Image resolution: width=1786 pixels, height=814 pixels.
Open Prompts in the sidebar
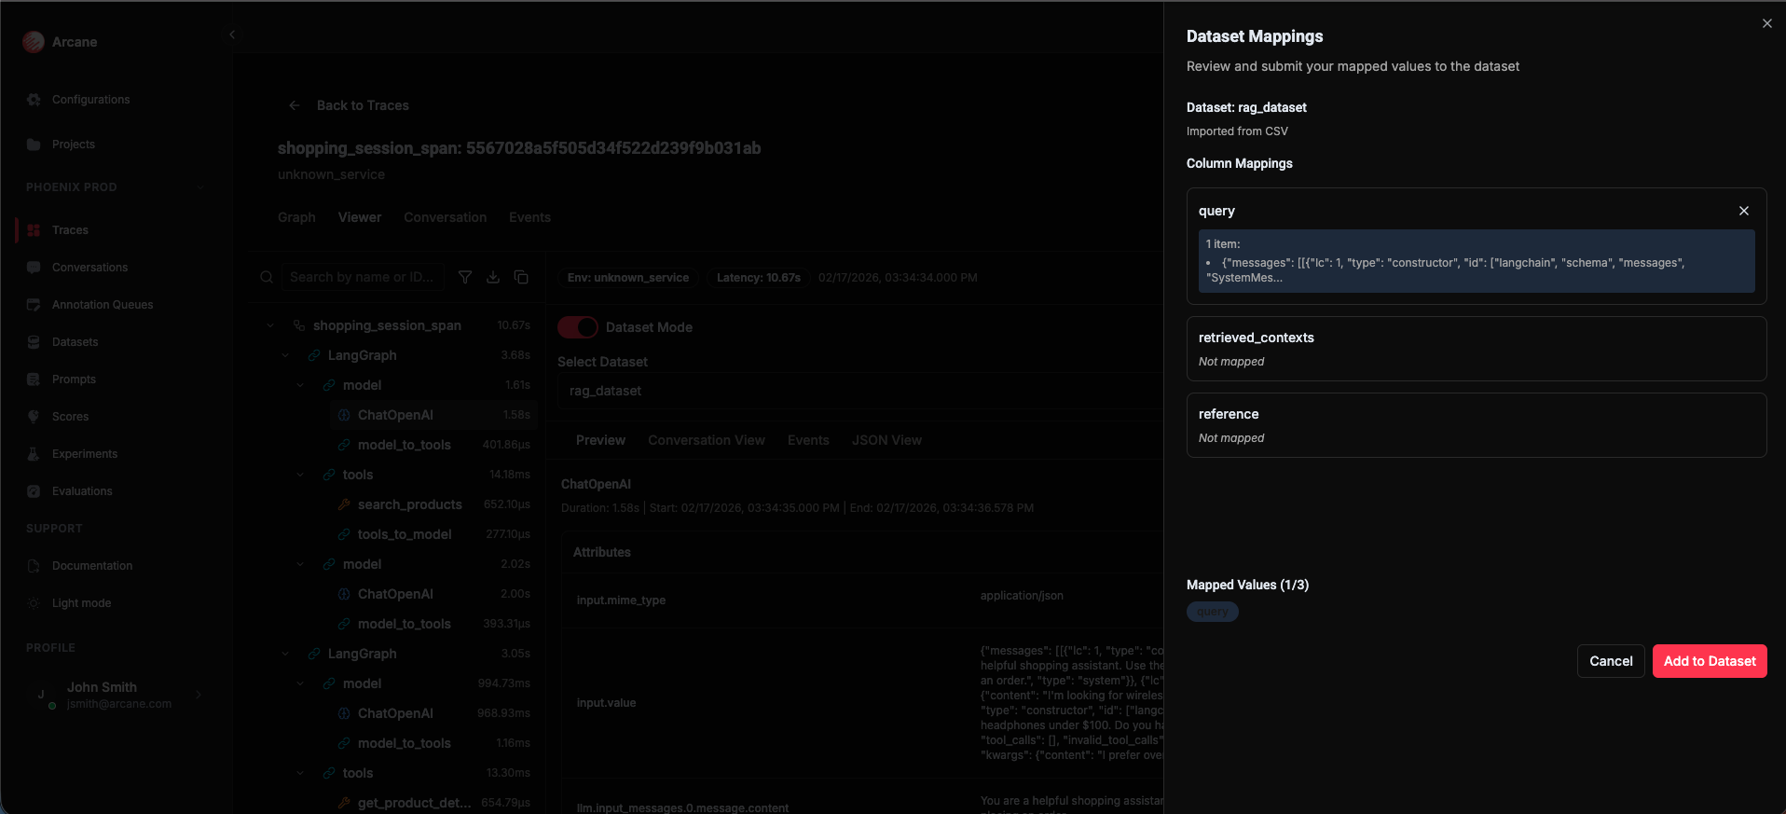point(74,379)
